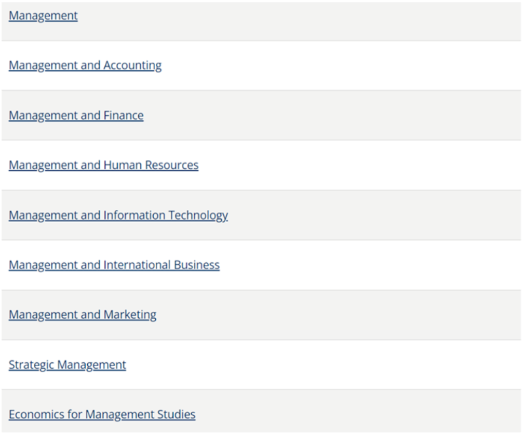Visit the Economics for Management Studies link
The height and width of the screenshot is (433, 524).
[102, 415]
